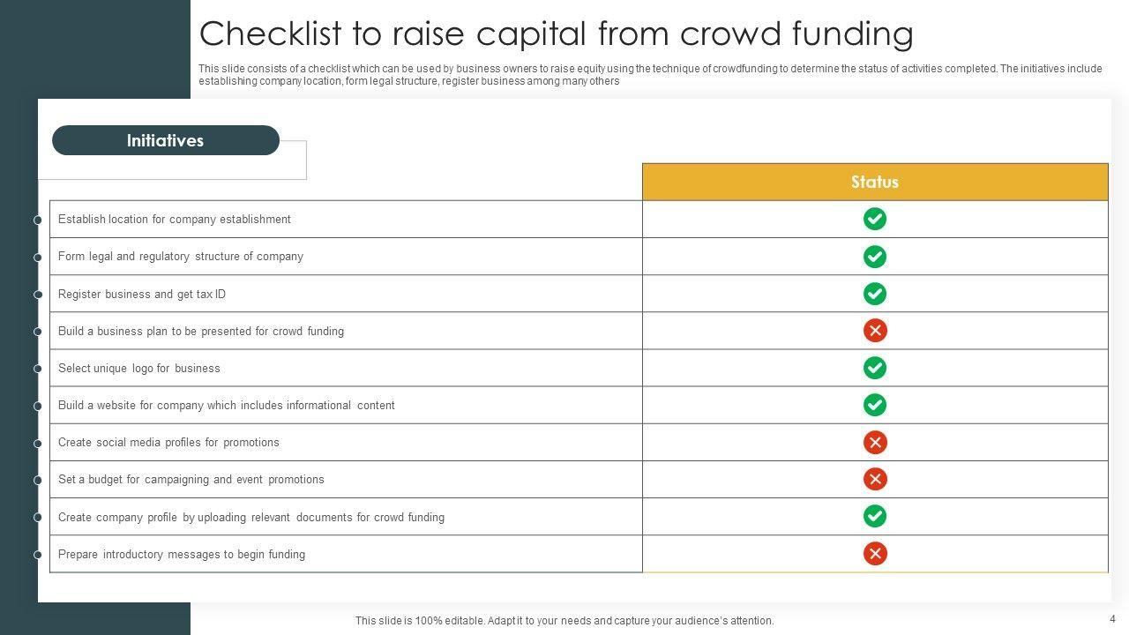Click the yellow Status column header

tap(874, 182)
